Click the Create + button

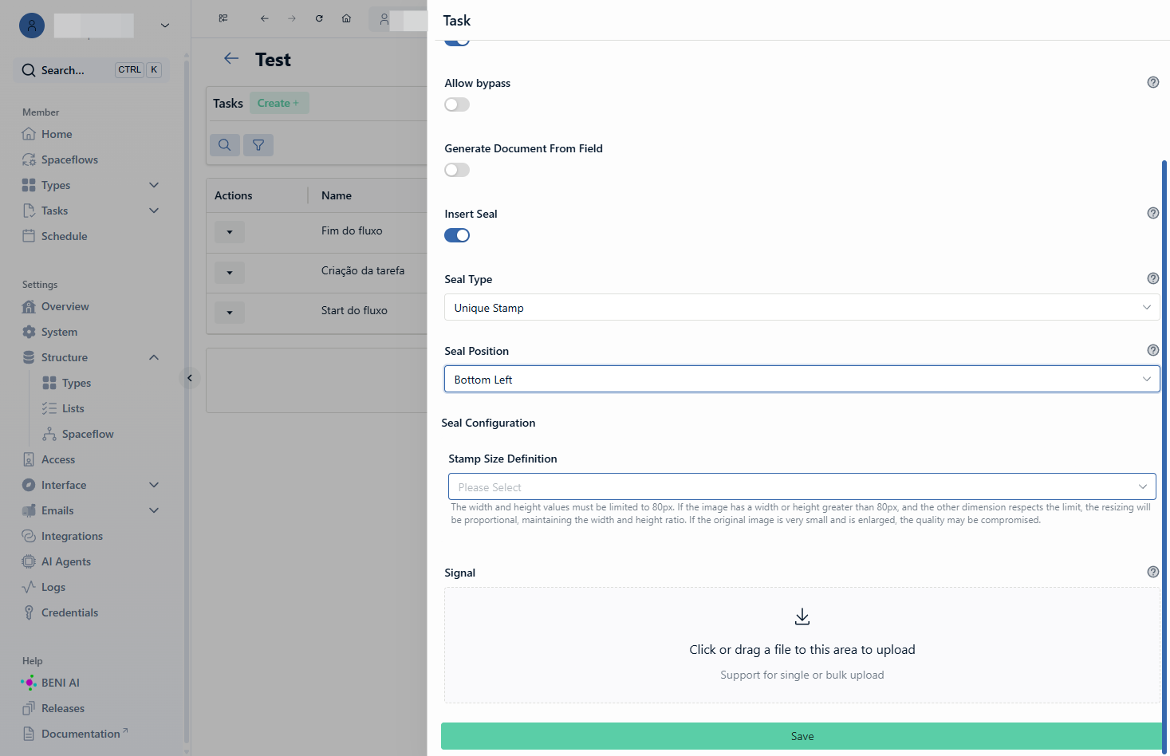278,103
